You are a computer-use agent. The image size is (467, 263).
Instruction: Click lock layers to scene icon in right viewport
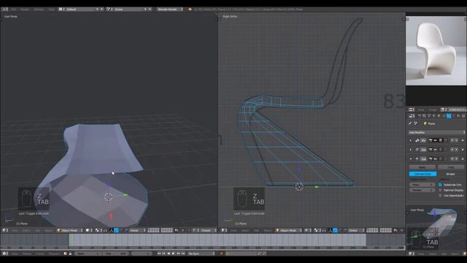395,230
